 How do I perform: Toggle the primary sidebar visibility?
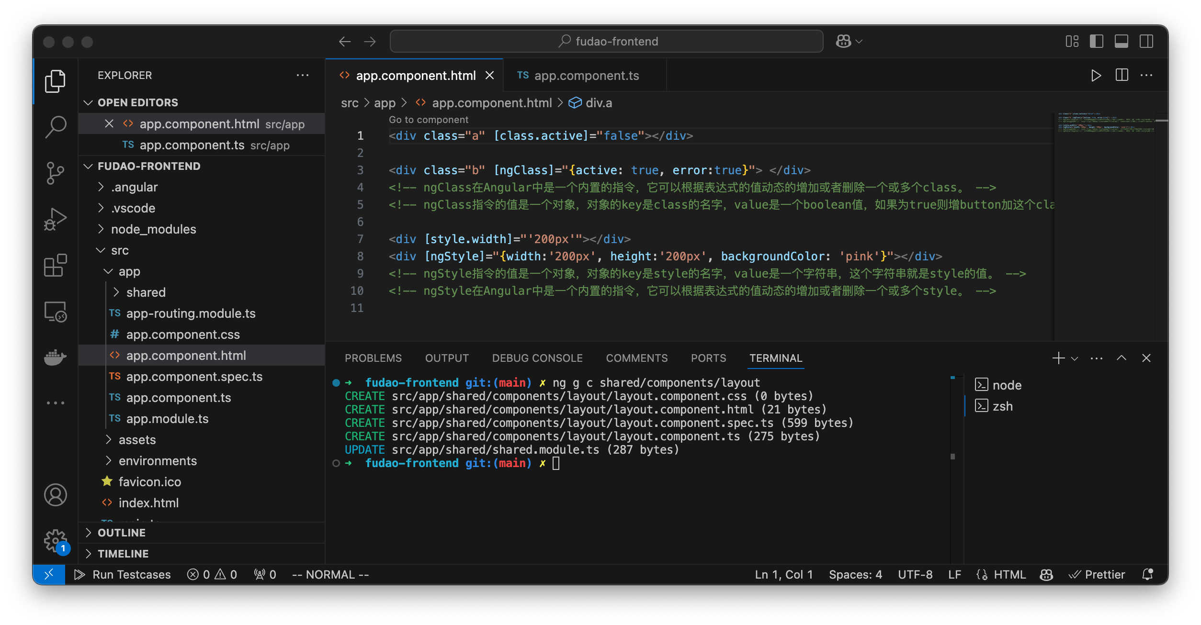1096,42
